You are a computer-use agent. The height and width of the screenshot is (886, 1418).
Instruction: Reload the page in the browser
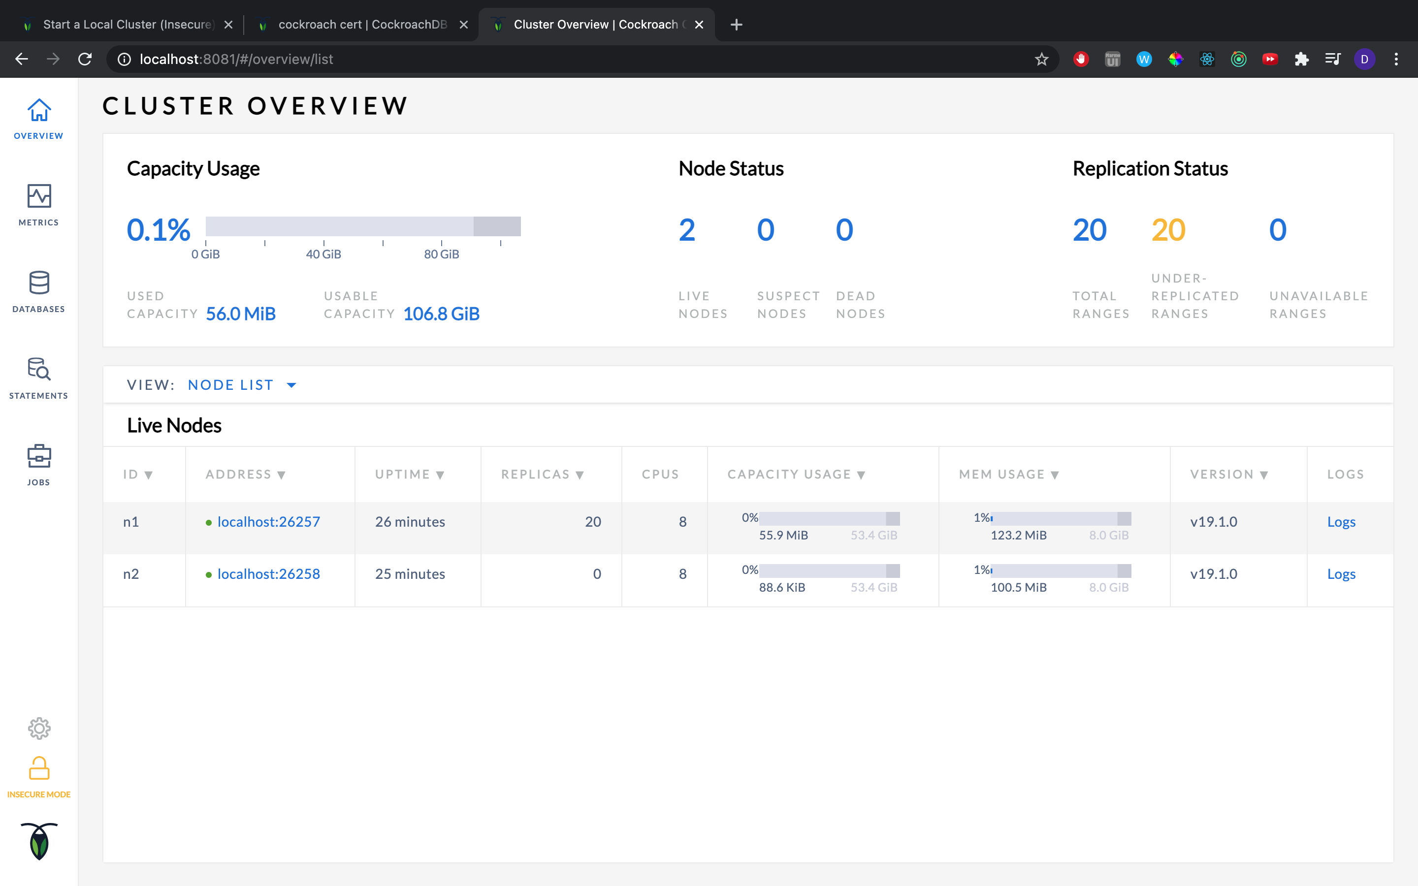click(85, 59)
